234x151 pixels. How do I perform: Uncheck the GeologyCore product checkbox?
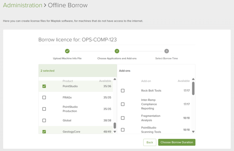pos(44,132)
